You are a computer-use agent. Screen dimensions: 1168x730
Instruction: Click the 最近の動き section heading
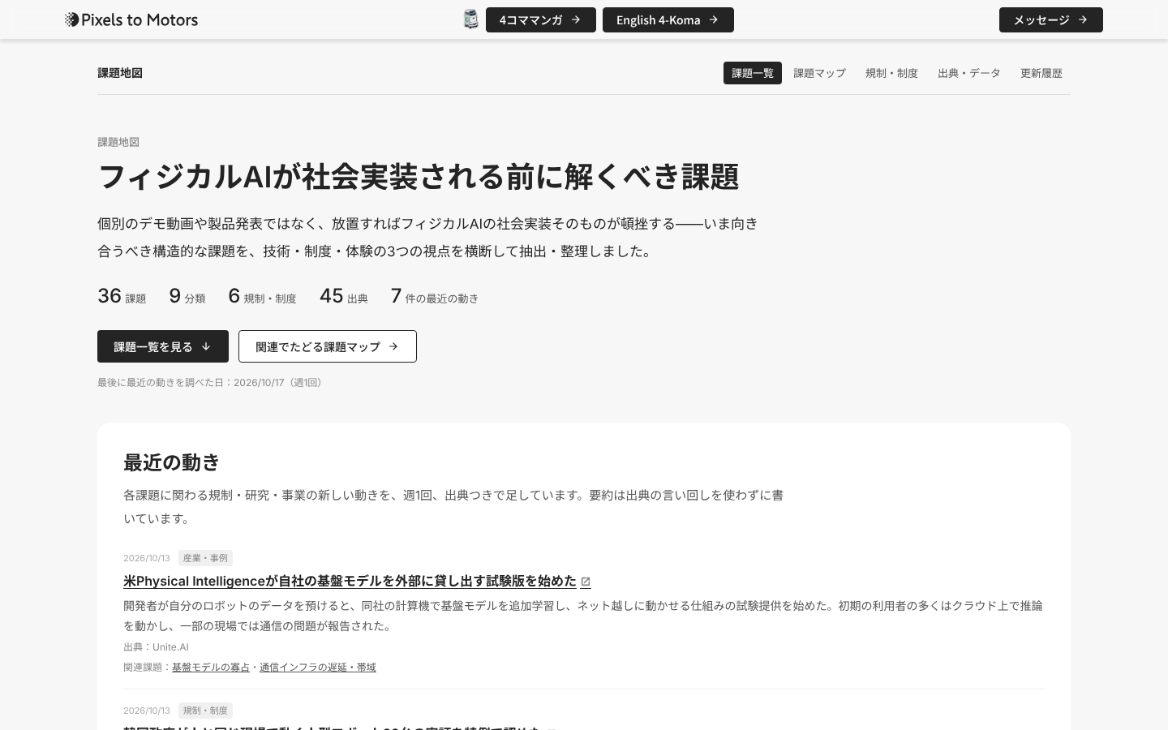[x=172, y=462]
